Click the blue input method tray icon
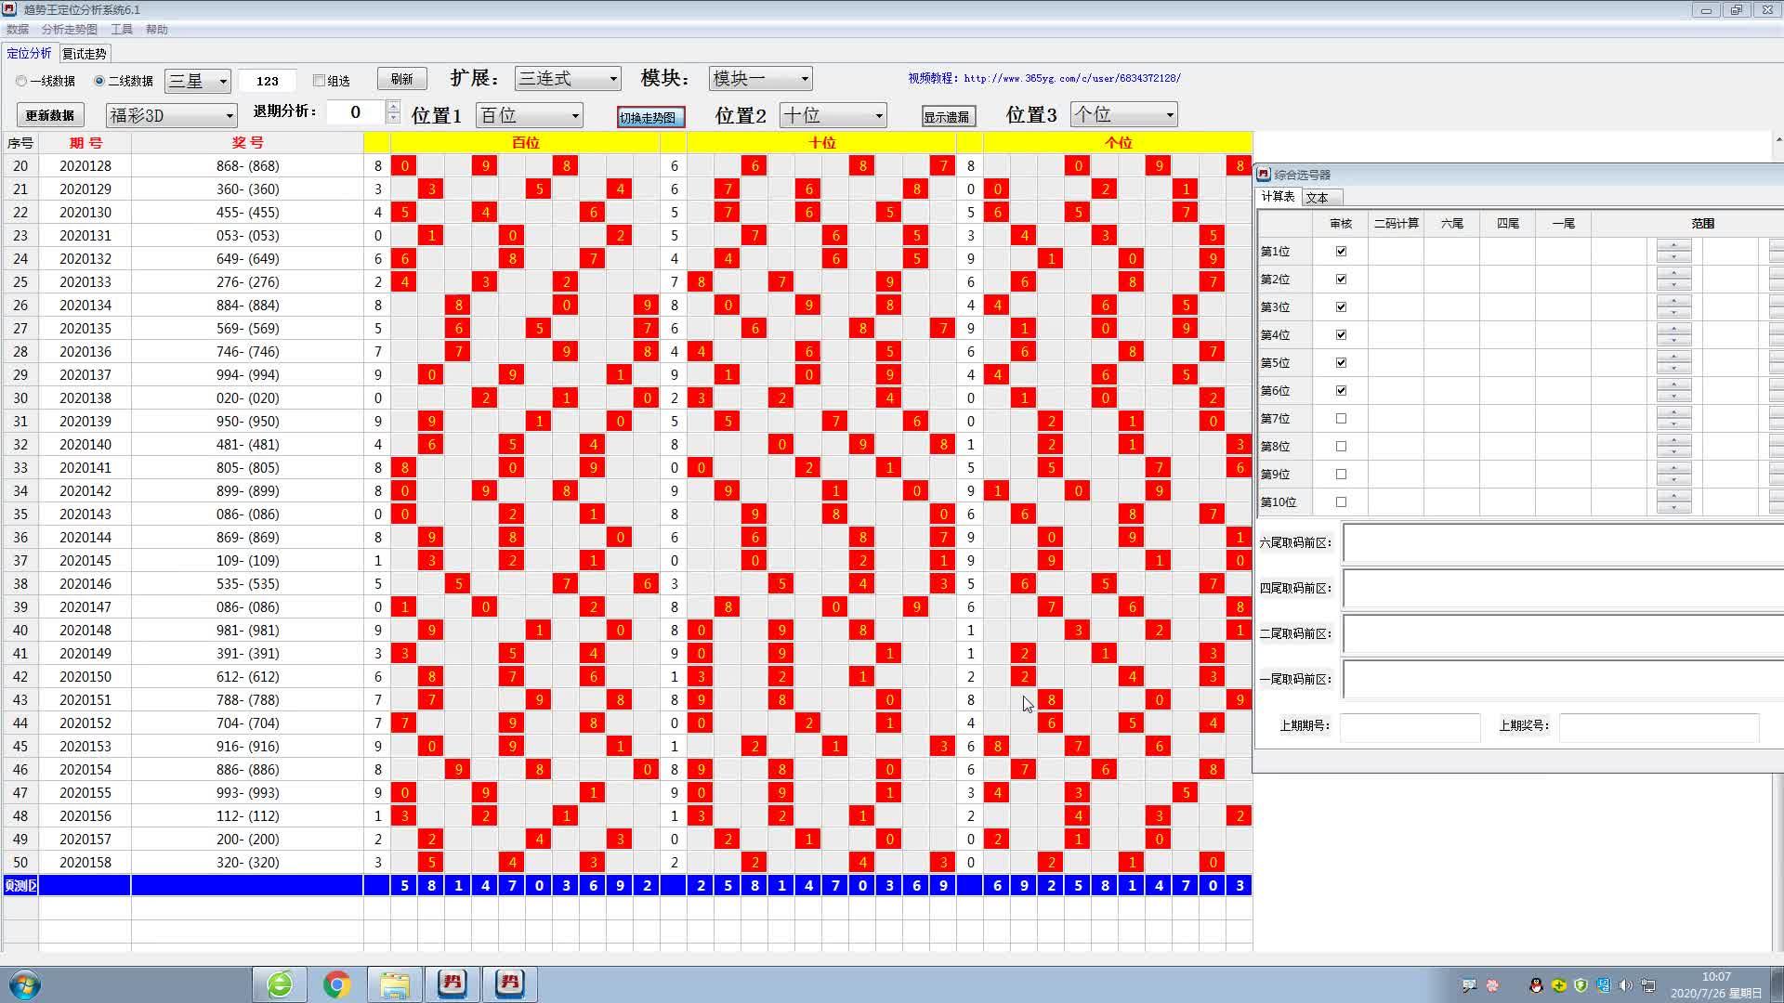This screenshot has height=1003, width=1784. (1603, 985)
